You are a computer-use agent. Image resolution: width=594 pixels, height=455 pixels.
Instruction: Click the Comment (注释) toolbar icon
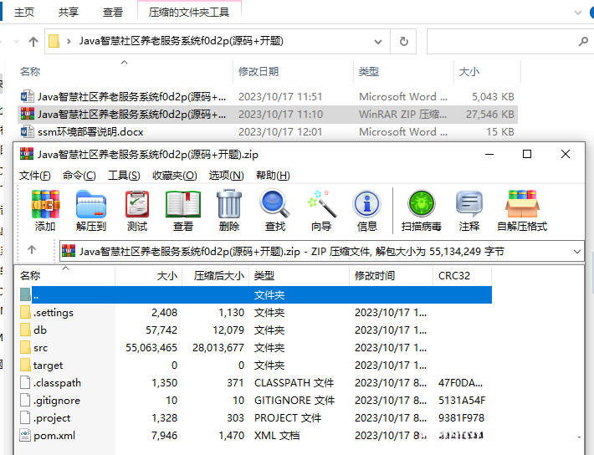[469, 204]
